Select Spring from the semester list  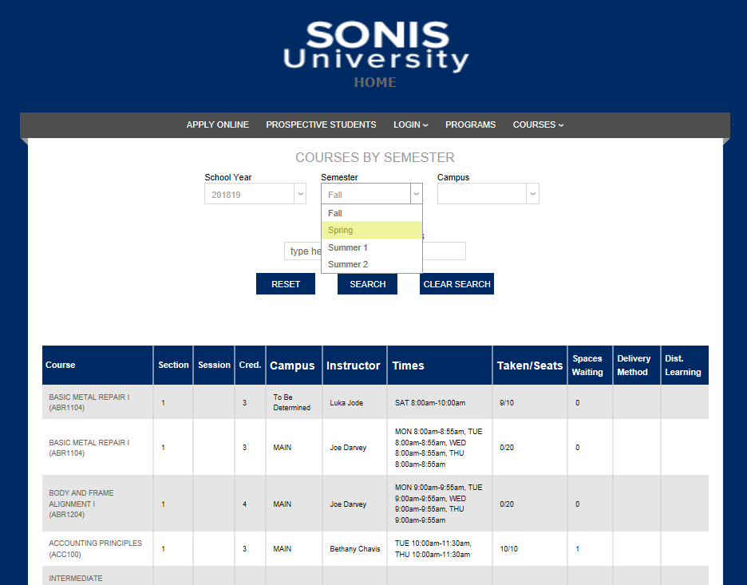coord(371,230)
